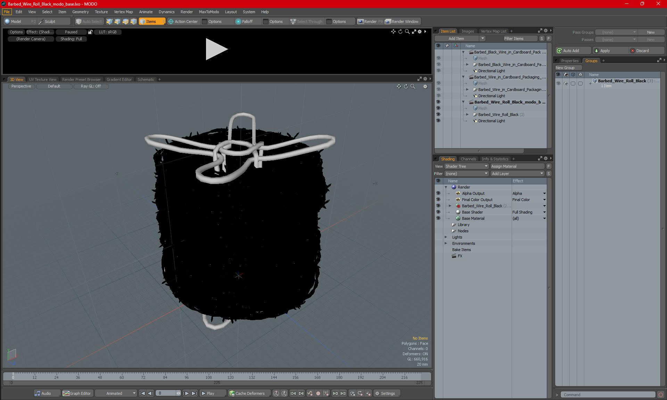Open the Graph Editor

[x=77, y=393]
